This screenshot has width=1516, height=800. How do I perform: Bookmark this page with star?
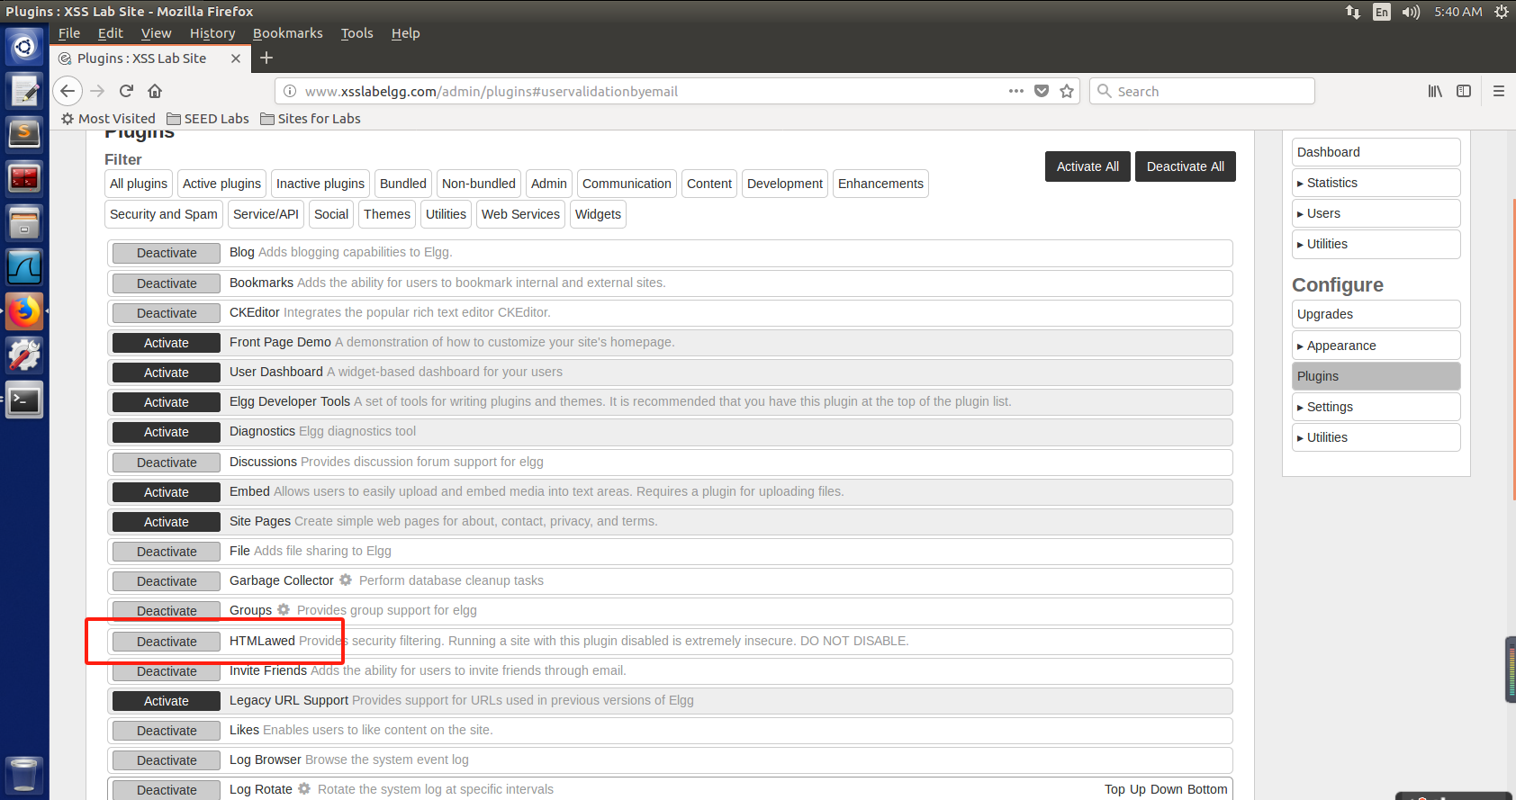tap(1067, 91)
